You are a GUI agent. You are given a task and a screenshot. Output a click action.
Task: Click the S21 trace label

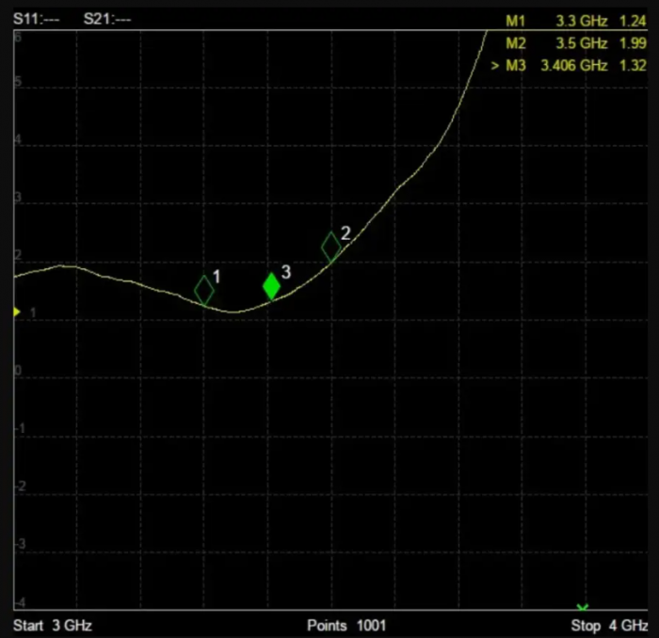107,19
